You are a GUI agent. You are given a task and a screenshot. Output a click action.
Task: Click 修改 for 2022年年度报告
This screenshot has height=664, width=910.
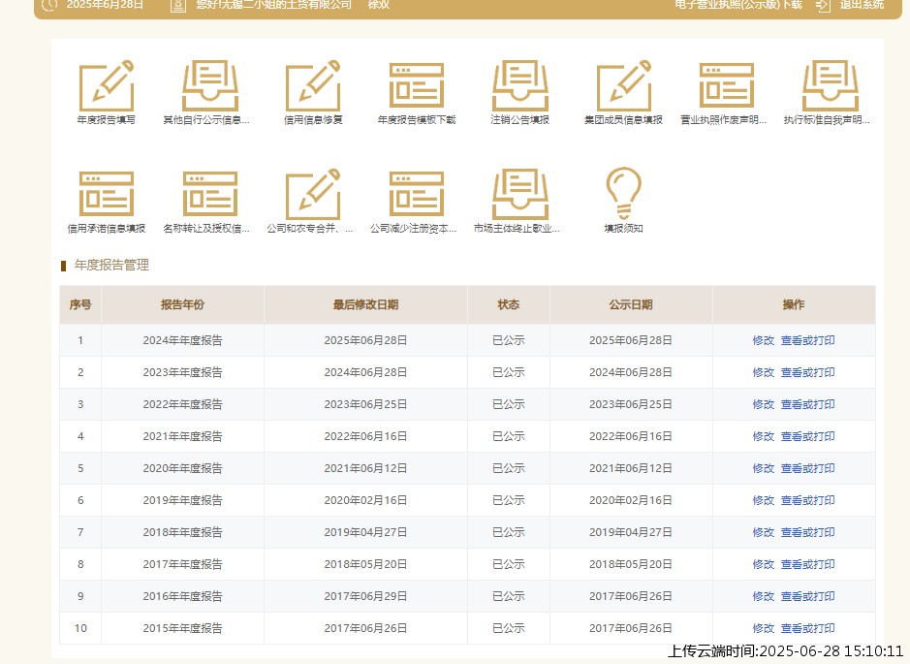coord(763,404)
